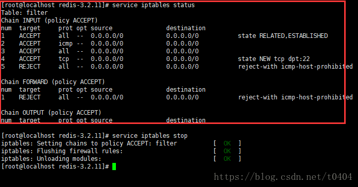Click 'reject-with icmp-host-prohibited' in FORWARD chain
This screenshot has width=358, height=187.
pyautogui.click(x=295, y=97)
